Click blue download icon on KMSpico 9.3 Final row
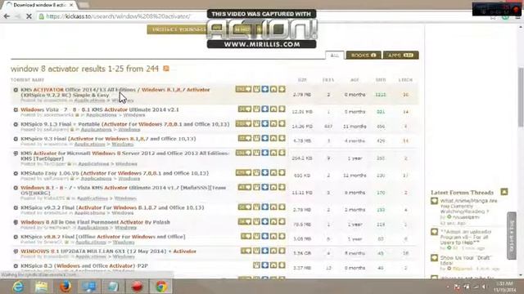 click(x=265, y=138)
